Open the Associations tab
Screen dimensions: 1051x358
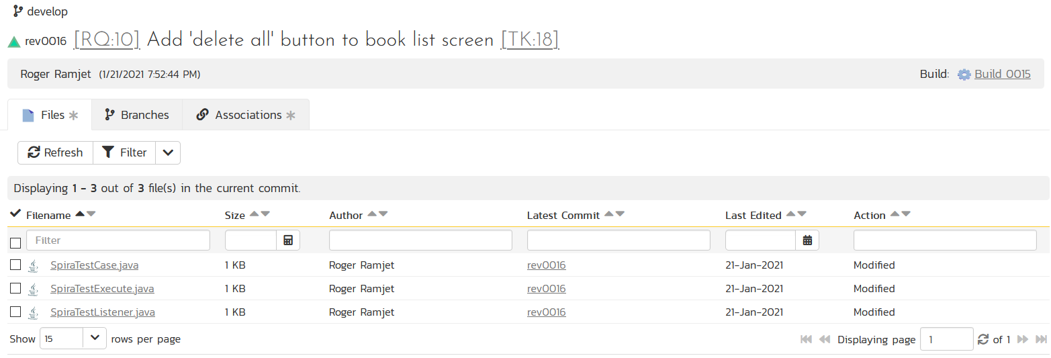pyautogui.click(x=246, y=115)
